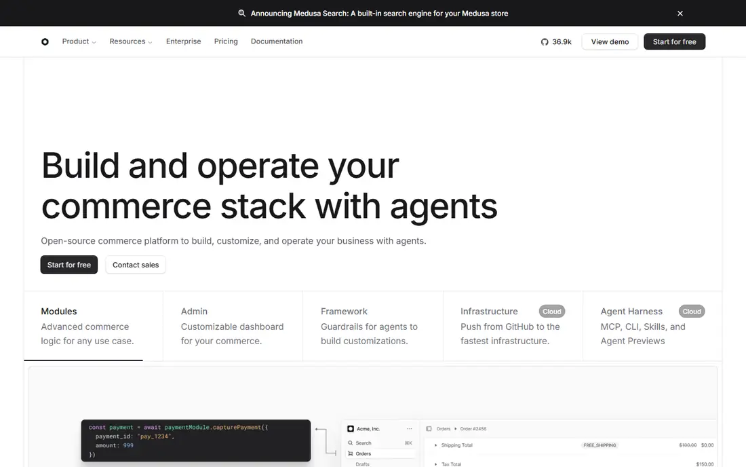Click the Open-source commerce platform subtitle
The height and width of the screenshot is (467, 746).
(x=233, y=241)
